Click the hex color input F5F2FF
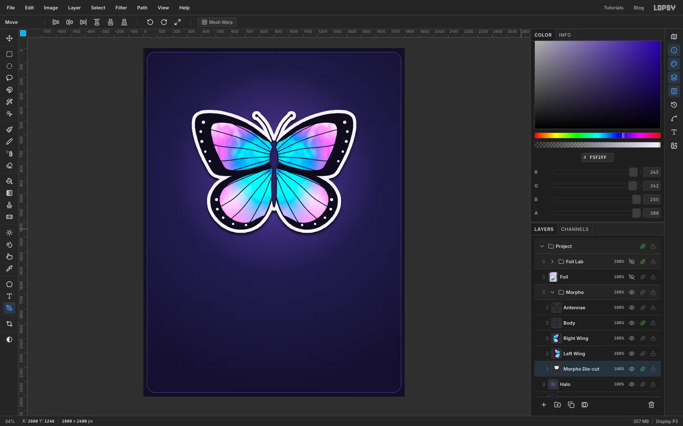Viewport: 683px width, 426px height. click(x=598, y=157)
